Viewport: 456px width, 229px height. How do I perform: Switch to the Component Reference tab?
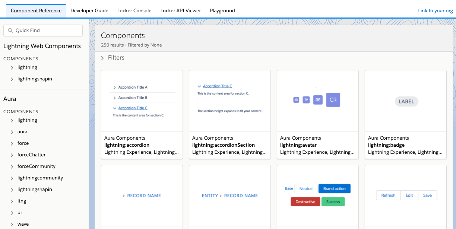(x=36, y=10)
